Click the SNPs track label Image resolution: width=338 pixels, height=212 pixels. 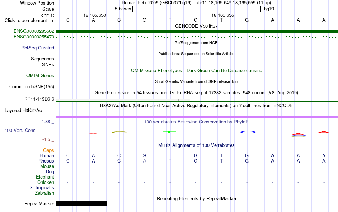click(x=48, y=64)
